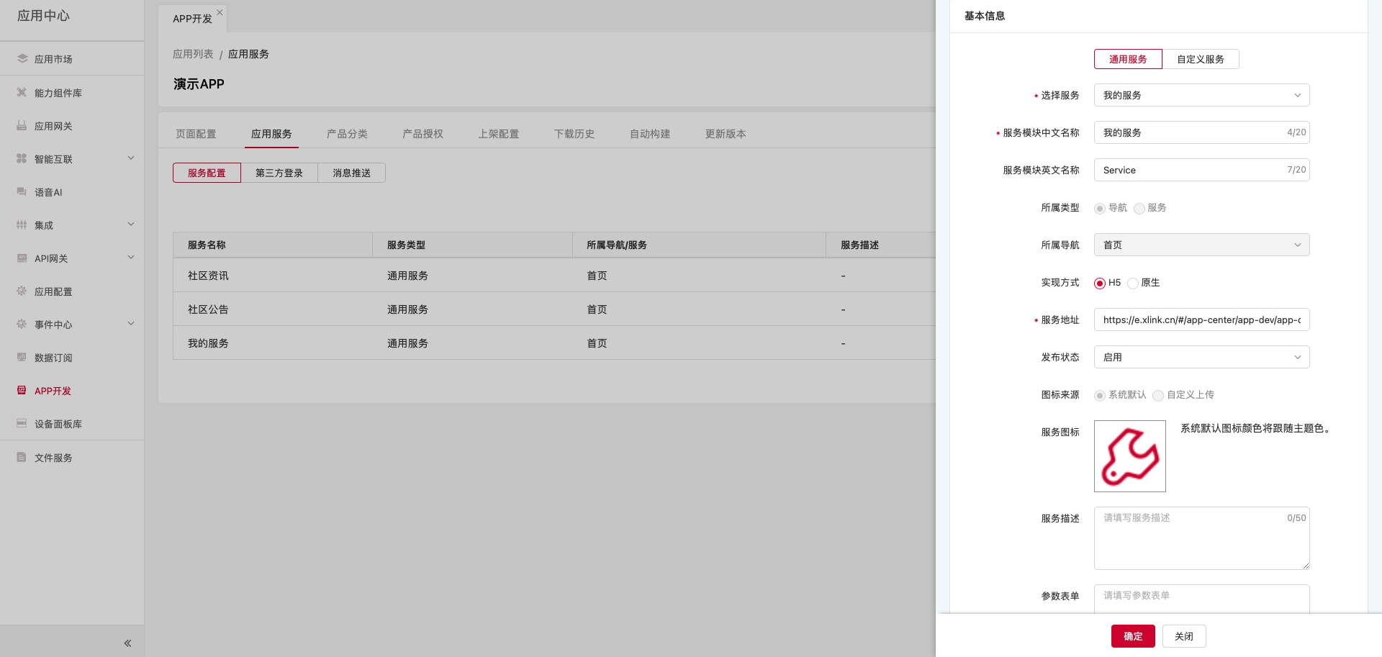Click the 语音AI sidebar icon
This screenshot has width=1382, height=657.
click(22, 192)
